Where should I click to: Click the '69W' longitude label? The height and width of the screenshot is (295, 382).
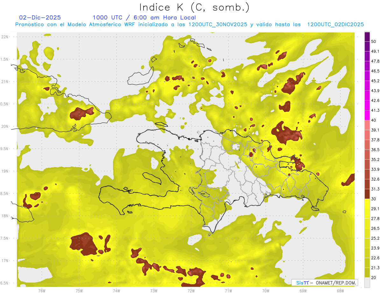click(x=303, y=291)
